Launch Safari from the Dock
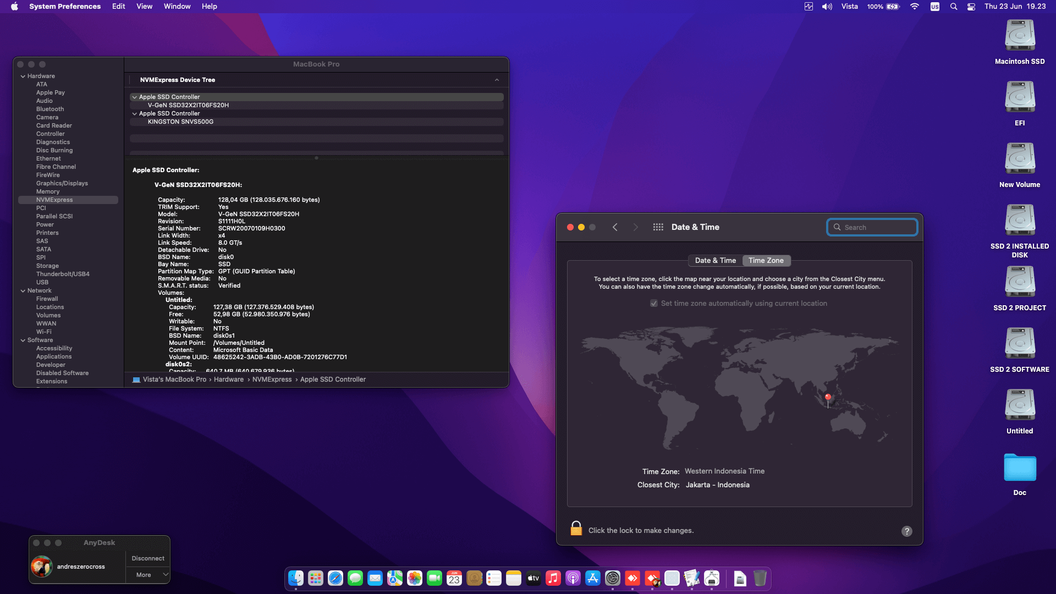The height and width of the screenshot is (594, 1056). coord(335,578)
